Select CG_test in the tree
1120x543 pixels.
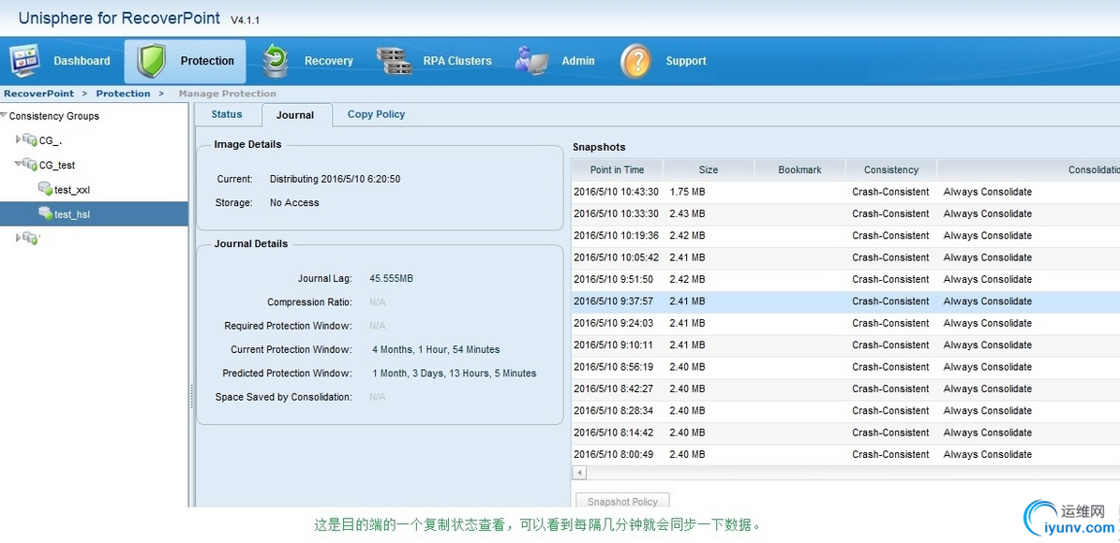[57, 165]
